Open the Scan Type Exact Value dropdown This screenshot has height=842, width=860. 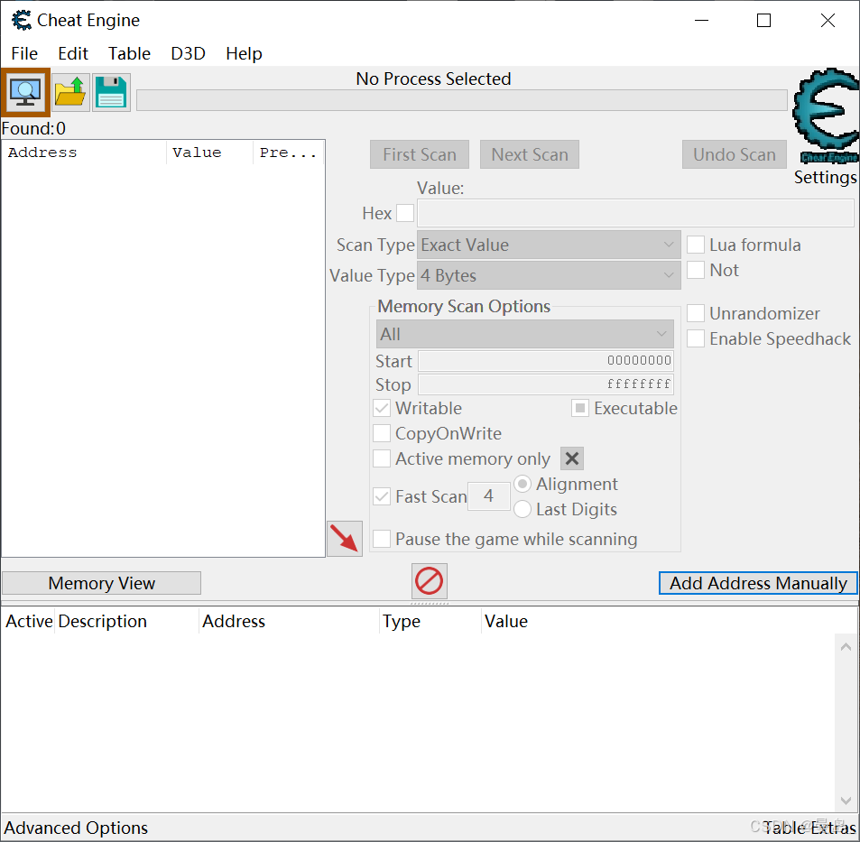click(x=549, y=245)
